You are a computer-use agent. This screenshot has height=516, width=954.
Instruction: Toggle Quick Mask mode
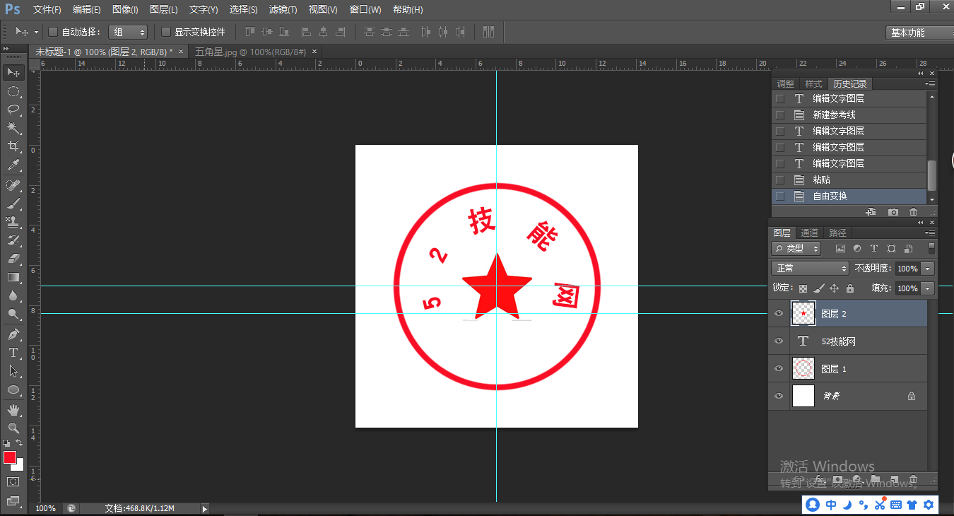pyautogui.click(x=13, y=481)
